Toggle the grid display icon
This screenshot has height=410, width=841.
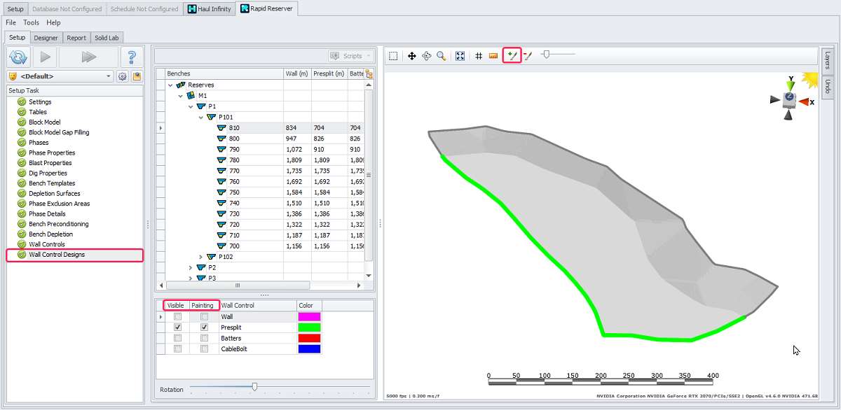(x=479, y=56)
